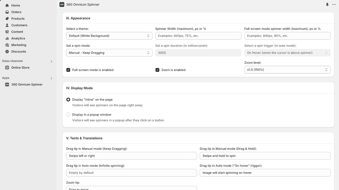Click the 360 app logo in header
The width and height of the screenshot is (339, 190).
coord(62,4)
